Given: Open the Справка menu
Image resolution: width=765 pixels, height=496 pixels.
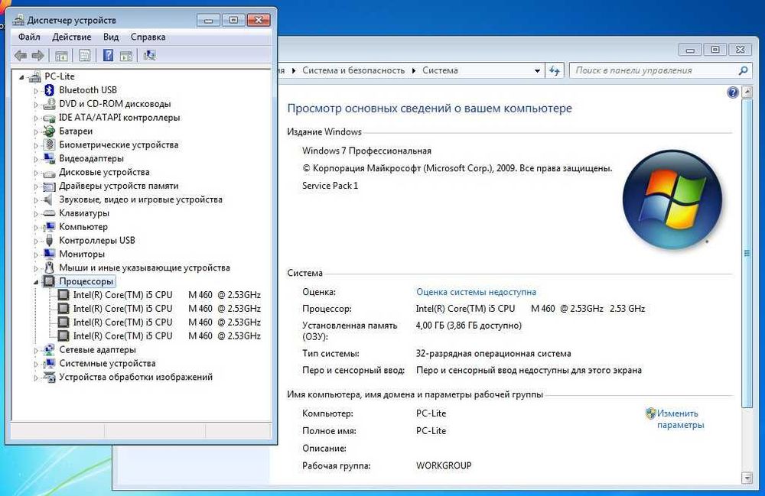Looking at the screenshot, I should point(148,37).
